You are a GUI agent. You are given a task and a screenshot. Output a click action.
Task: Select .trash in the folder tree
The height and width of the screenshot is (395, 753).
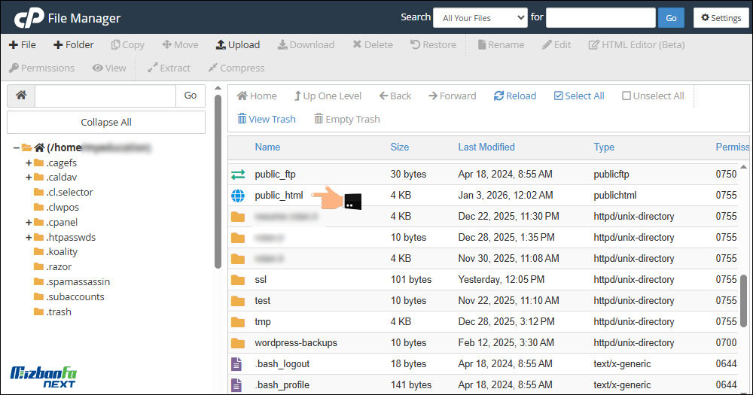59,312
